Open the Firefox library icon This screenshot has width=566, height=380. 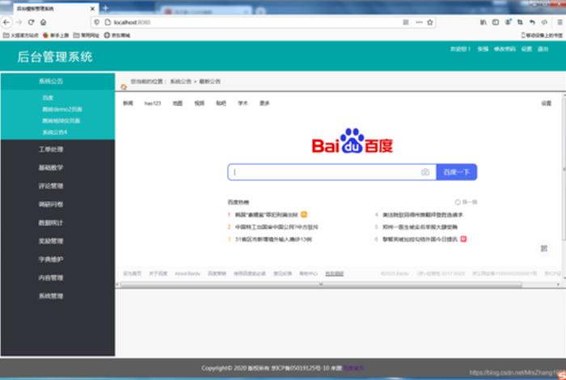[x=483, y=23]
